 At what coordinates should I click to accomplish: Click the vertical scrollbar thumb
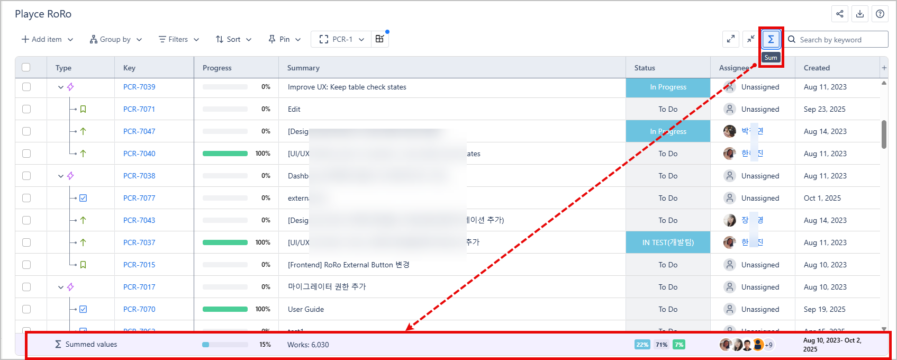coord(884,134)
